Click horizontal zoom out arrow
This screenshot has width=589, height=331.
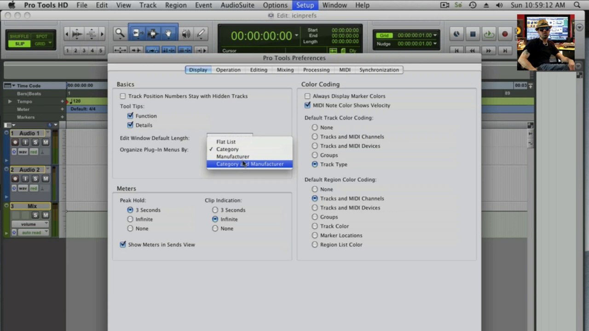[68, 33]
